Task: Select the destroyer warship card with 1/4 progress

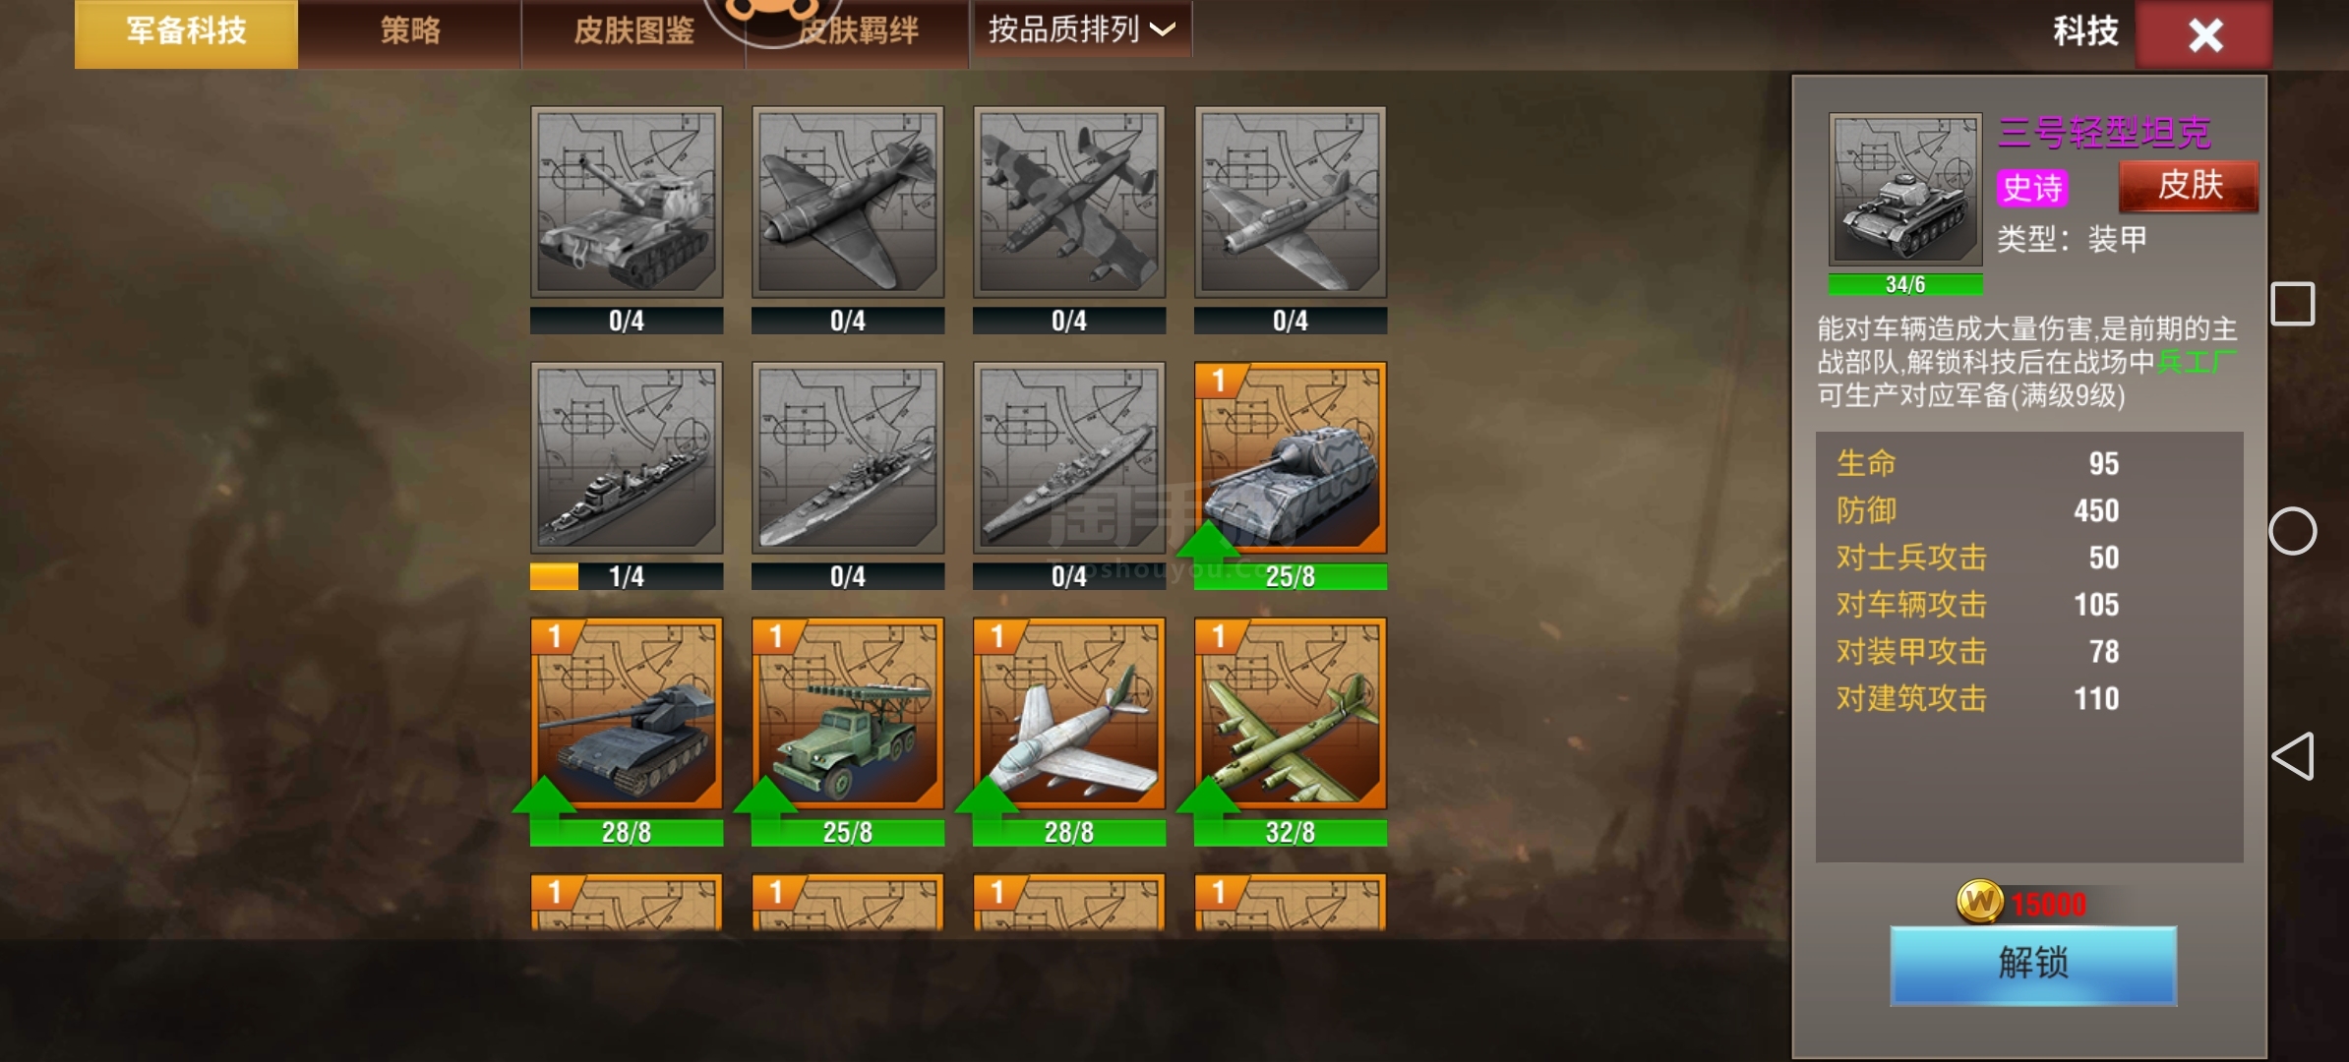Action: (x=627, y=458)
